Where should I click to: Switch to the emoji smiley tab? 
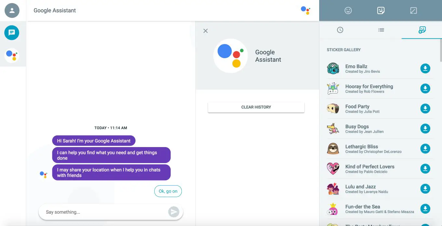point(348,10)
